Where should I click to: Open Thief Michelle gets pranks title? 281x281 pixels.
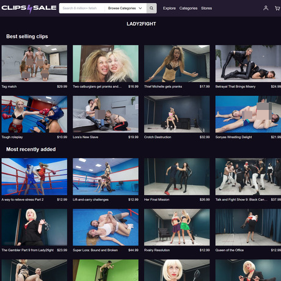click(163, 87)
